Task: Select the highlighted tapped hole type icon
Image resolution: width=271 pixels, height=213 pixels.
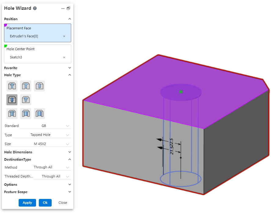Action: click(x=12, y=100)
